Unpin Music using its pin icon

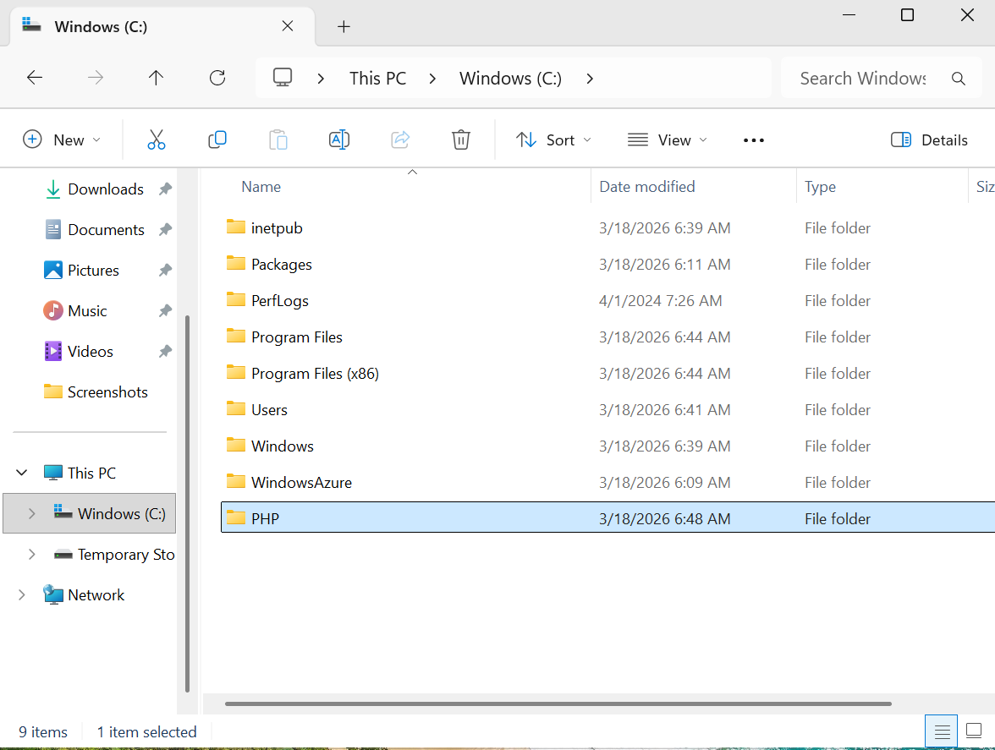click(165, 310)
